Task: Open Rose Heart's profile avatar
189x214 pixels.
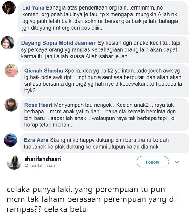Action: pos(11,105)
